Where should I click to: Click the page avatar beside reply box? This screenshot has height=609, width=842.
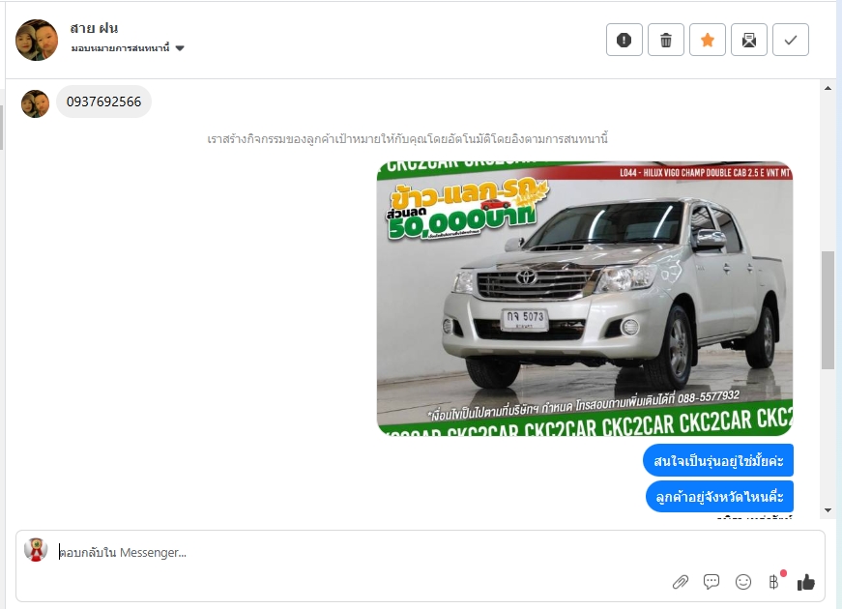tap(36, 550)
